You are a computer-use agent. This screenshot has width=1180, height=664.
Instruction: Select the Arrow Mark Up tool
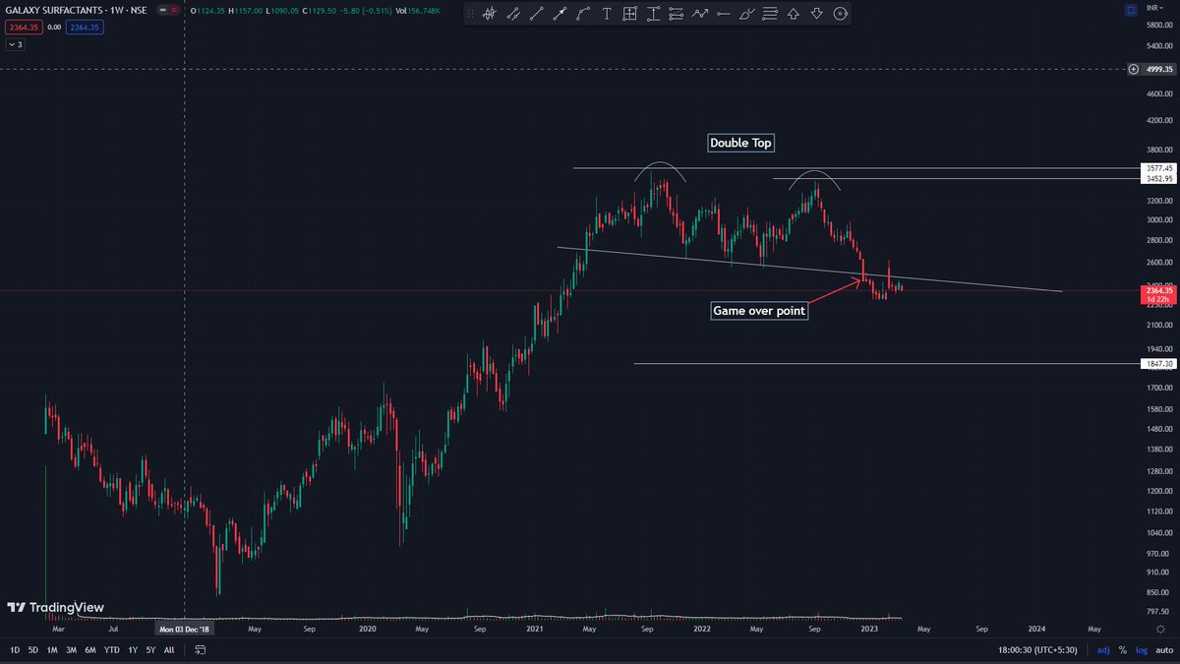(x=794, y=14)
